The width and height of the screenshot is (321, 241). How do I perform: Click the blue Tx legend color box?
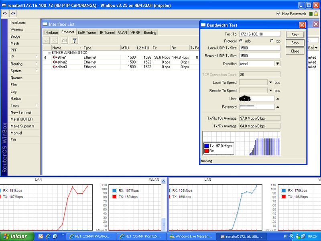(x=206, y=146)
